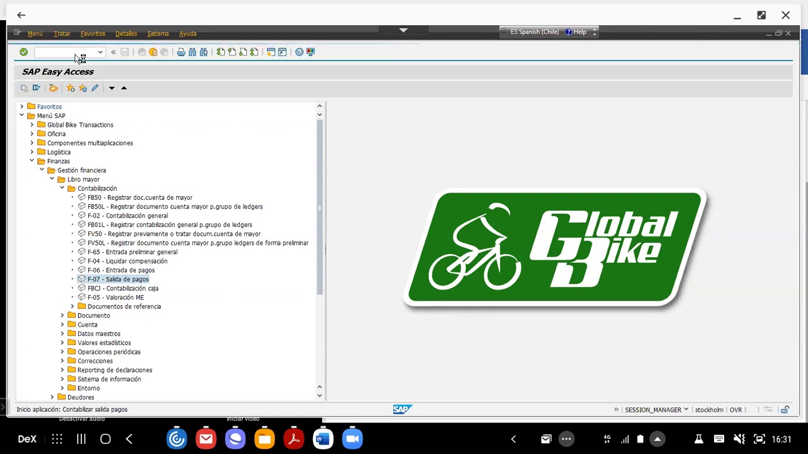Click the User Menu icon in the application toolbar

pyautogui.click(x=25, y=88)
